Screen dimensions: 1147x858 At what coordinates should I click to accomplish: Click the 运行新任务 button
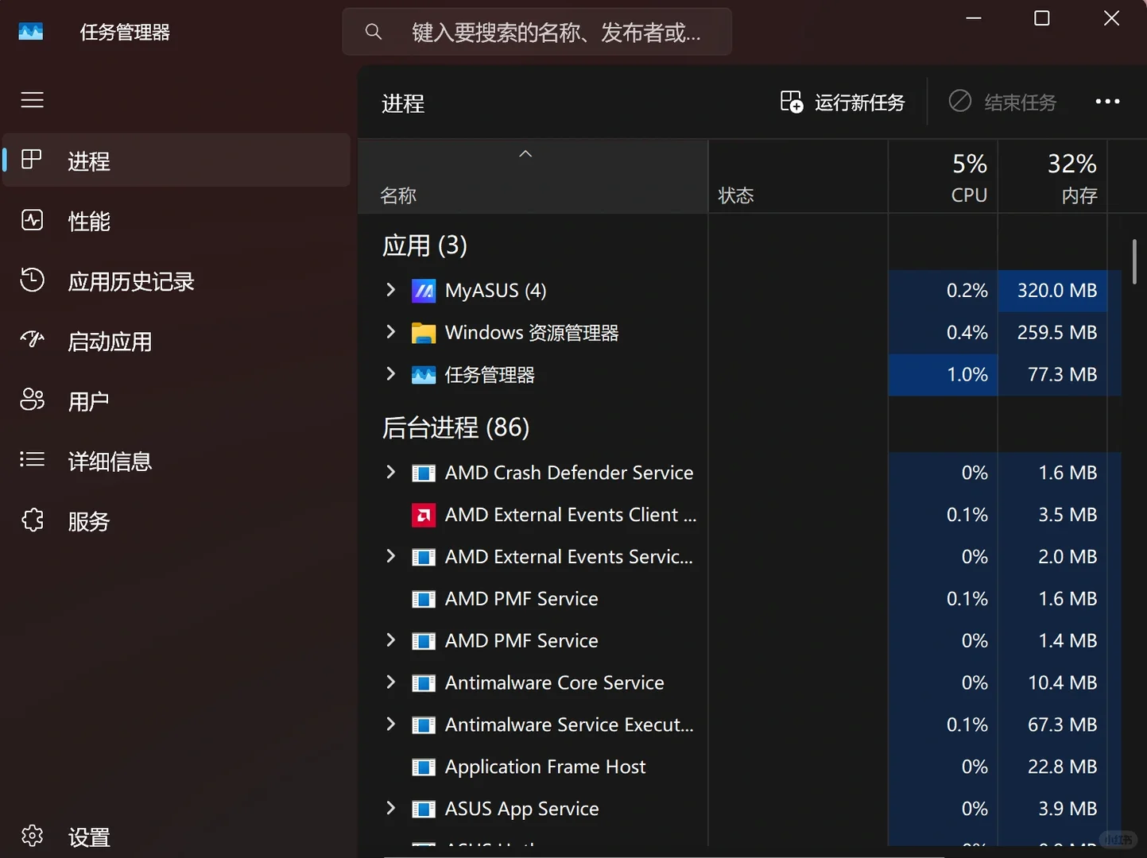(843, 102)
